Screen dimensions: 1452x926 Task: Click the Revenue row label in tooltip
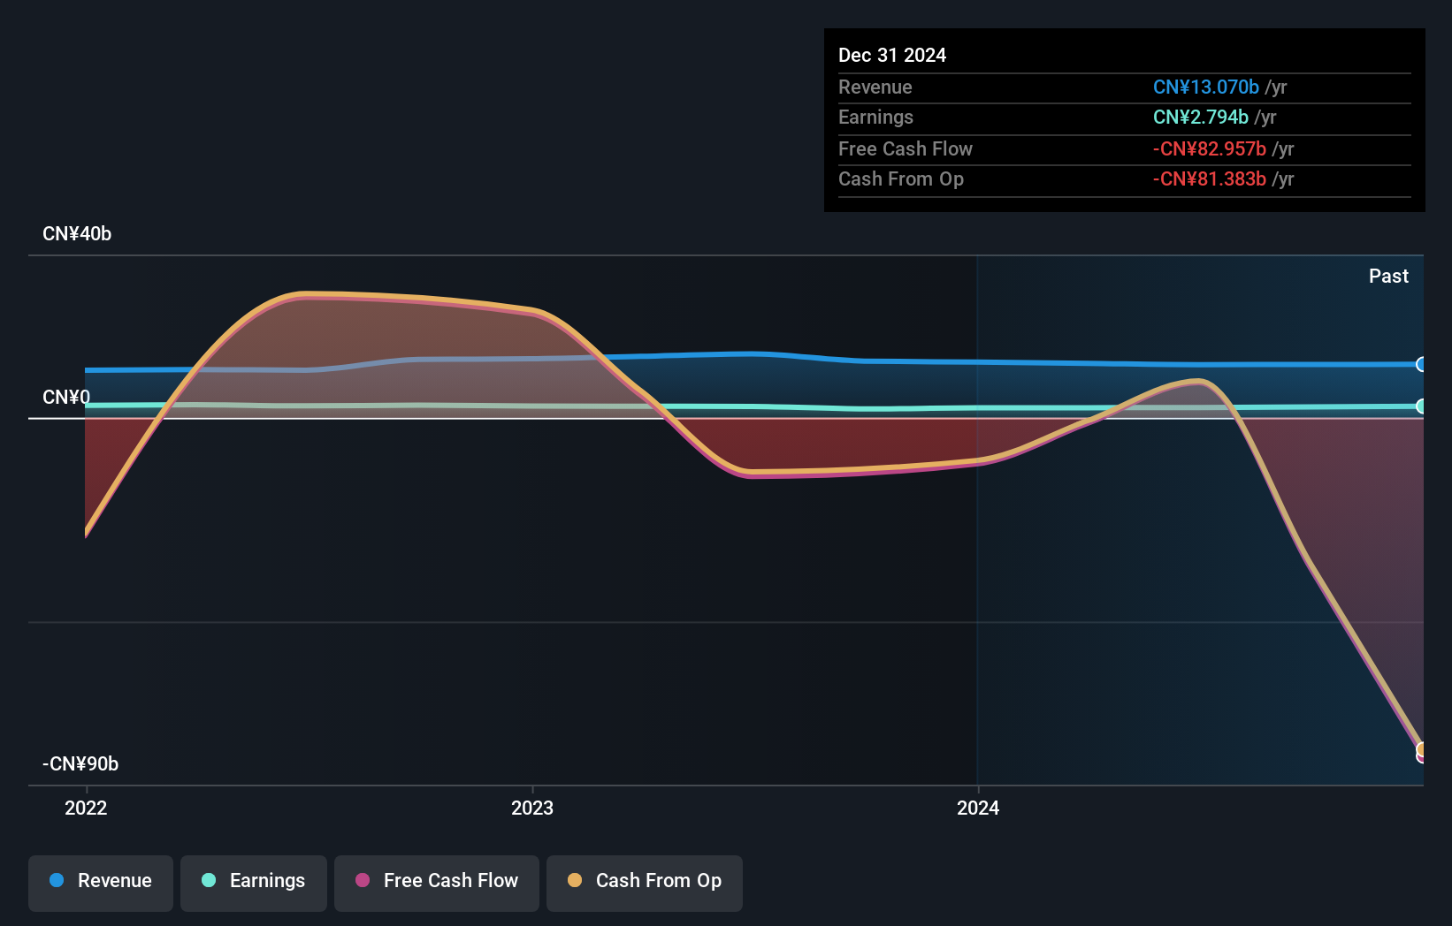875,87
